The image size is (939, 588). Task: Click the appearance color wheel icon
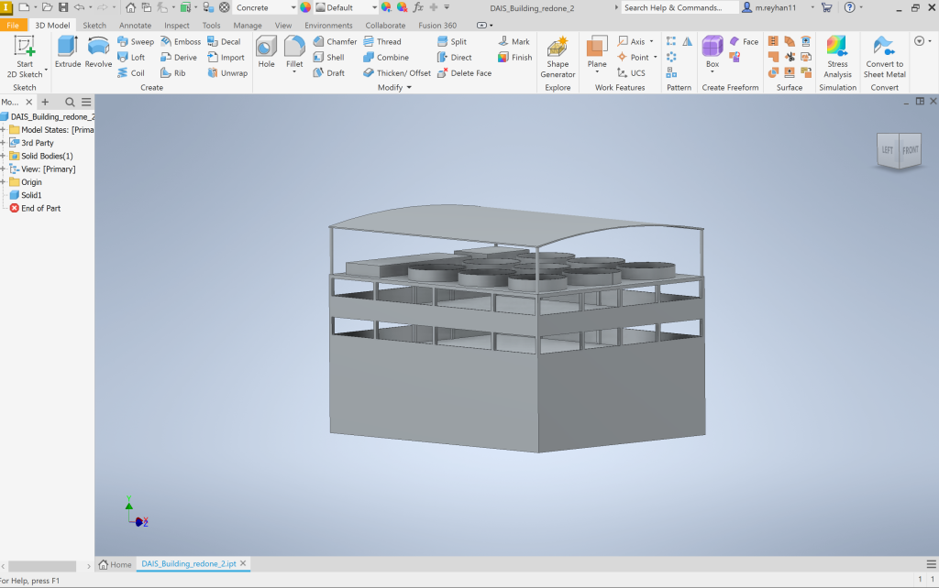tap(305, 7)
